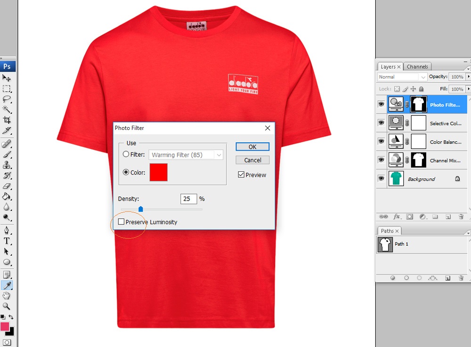Screen dimensions: 471x347
Task: Select the Clone Stamp tool
Action: coord(6,165)
